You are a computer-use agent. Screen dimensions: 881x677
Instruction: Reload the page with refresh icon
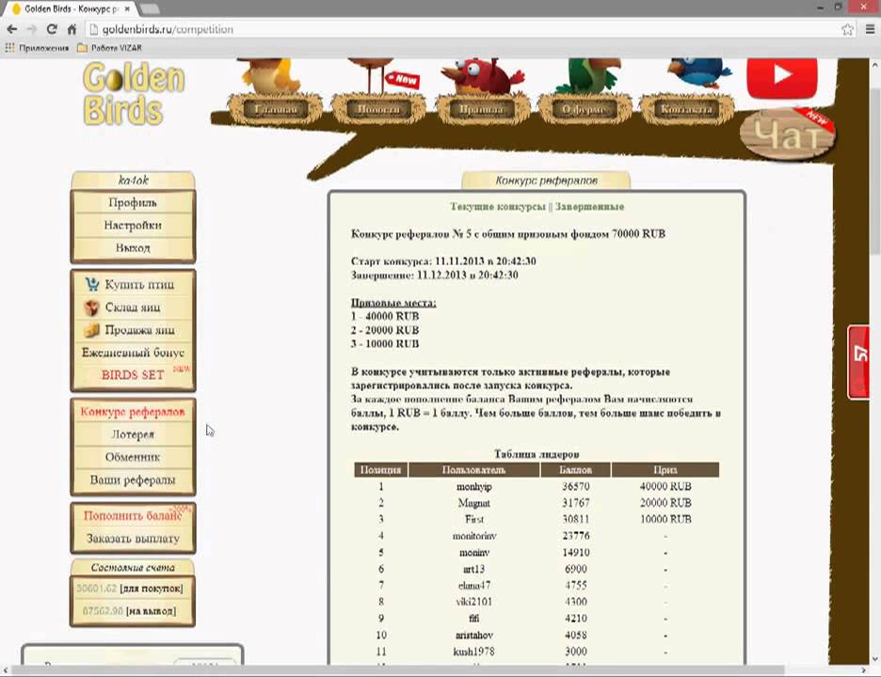coord(52,29)
